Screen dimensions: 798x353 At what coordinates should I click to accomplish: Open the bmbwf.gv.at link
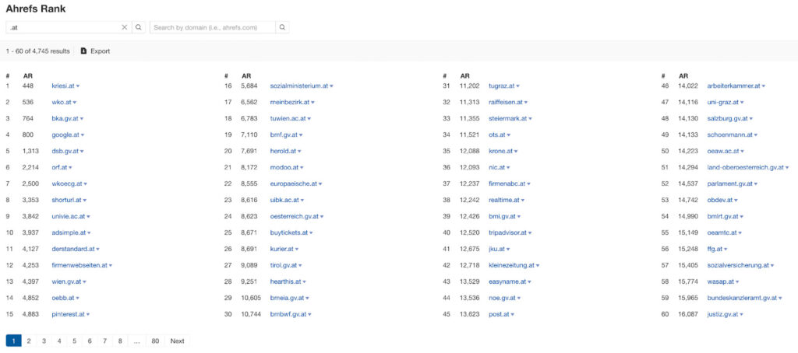[288, 315]
